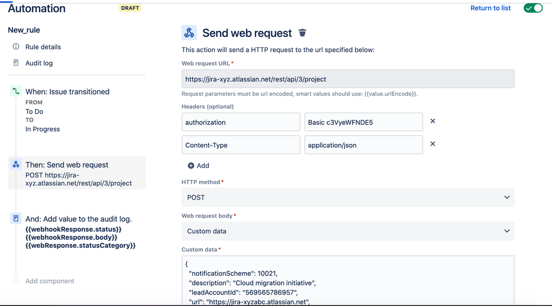Click the Add component circle marker
The image size is (552, 306).
pos(16,280)
